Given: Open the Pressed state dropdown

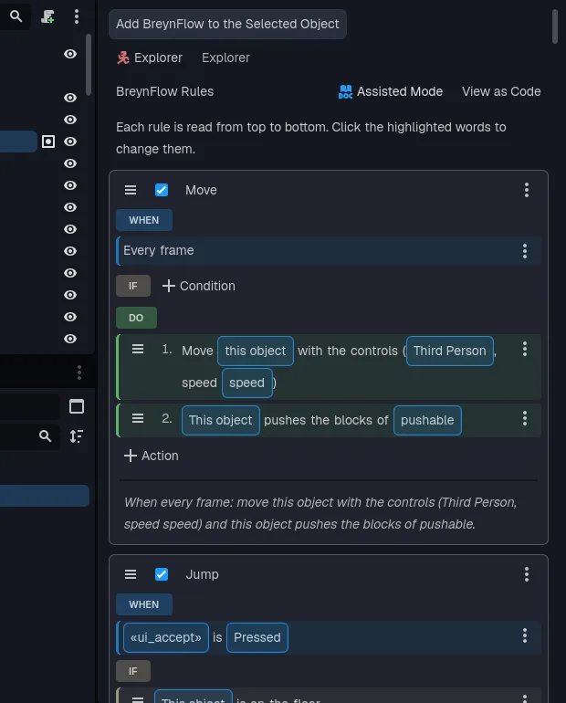Looking at the screenshot, I should point(257,637).
